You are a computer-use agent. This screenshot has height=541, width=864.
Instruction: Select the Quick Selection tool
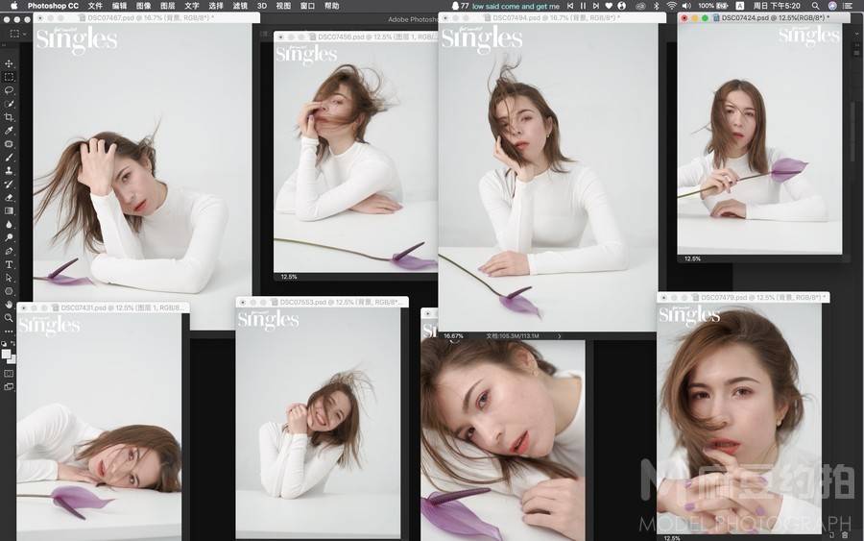point(9,104)
